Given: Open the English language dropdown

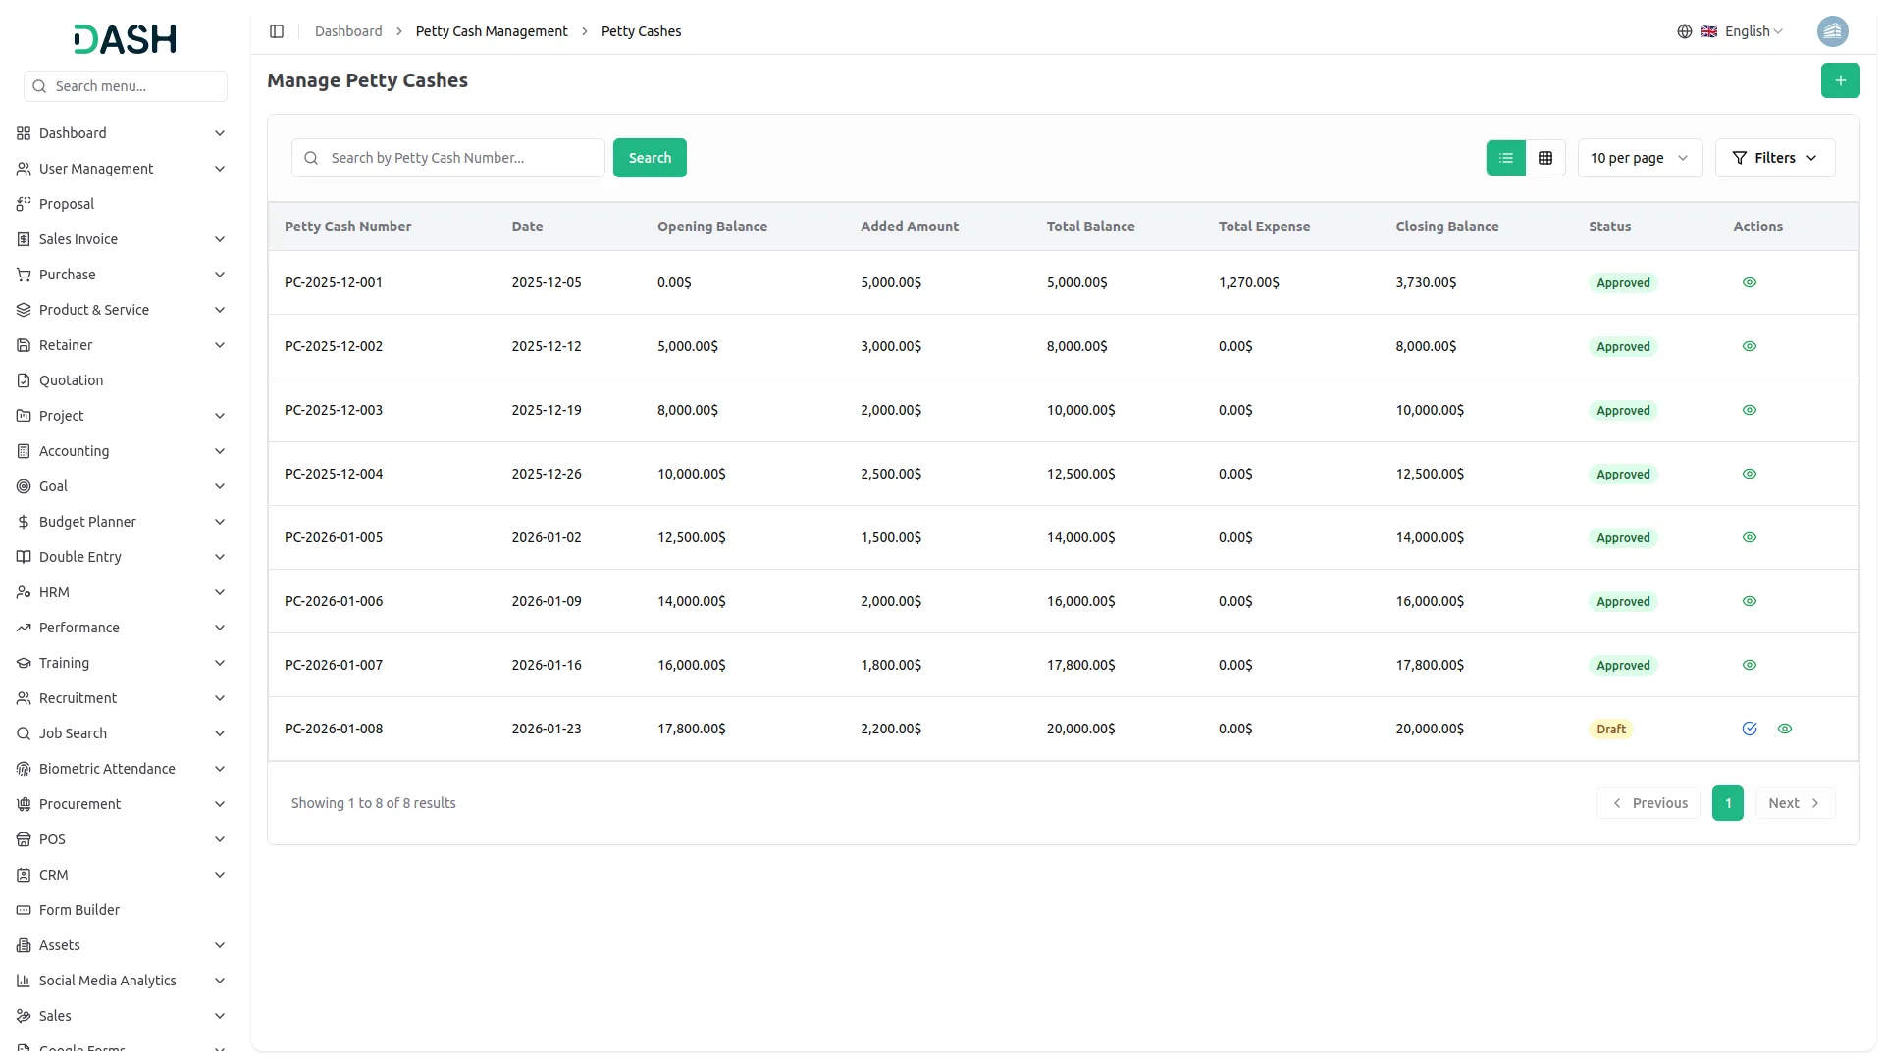Looking at the screenshot, I should pos(1747,31).
